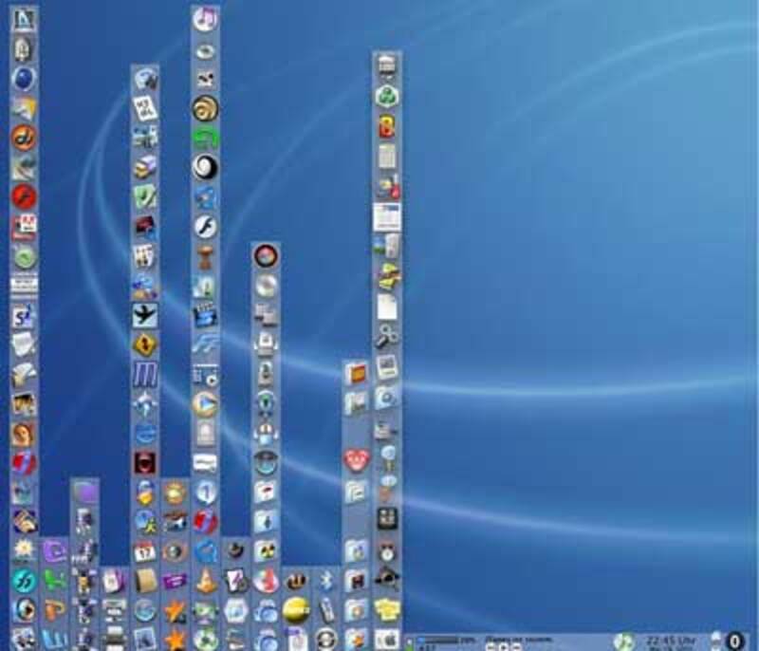Viewport: 759px width, 651px height.
Task: Click the folder with radioactive burn symbol
Action: [x=266, y=551]
